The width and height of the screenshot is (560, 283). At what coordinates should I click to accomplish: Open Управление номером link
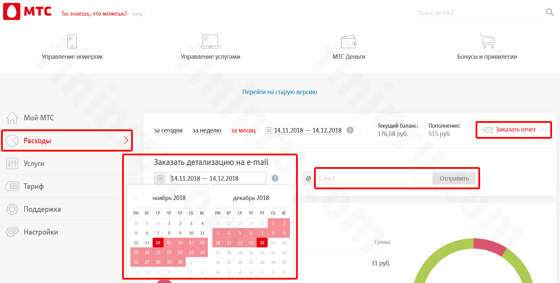[72, 56]
